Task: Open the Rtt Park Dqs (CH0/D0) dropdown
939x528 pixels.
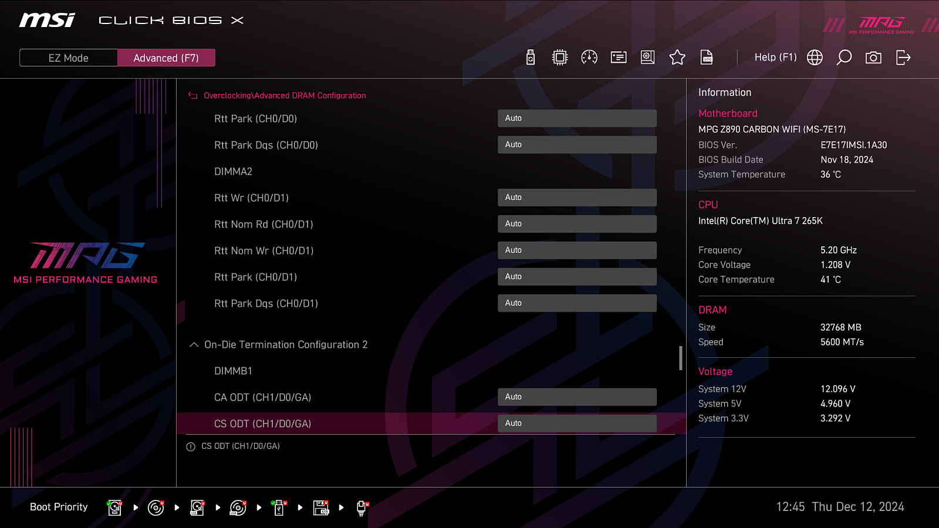Action: tap(577, 145)
